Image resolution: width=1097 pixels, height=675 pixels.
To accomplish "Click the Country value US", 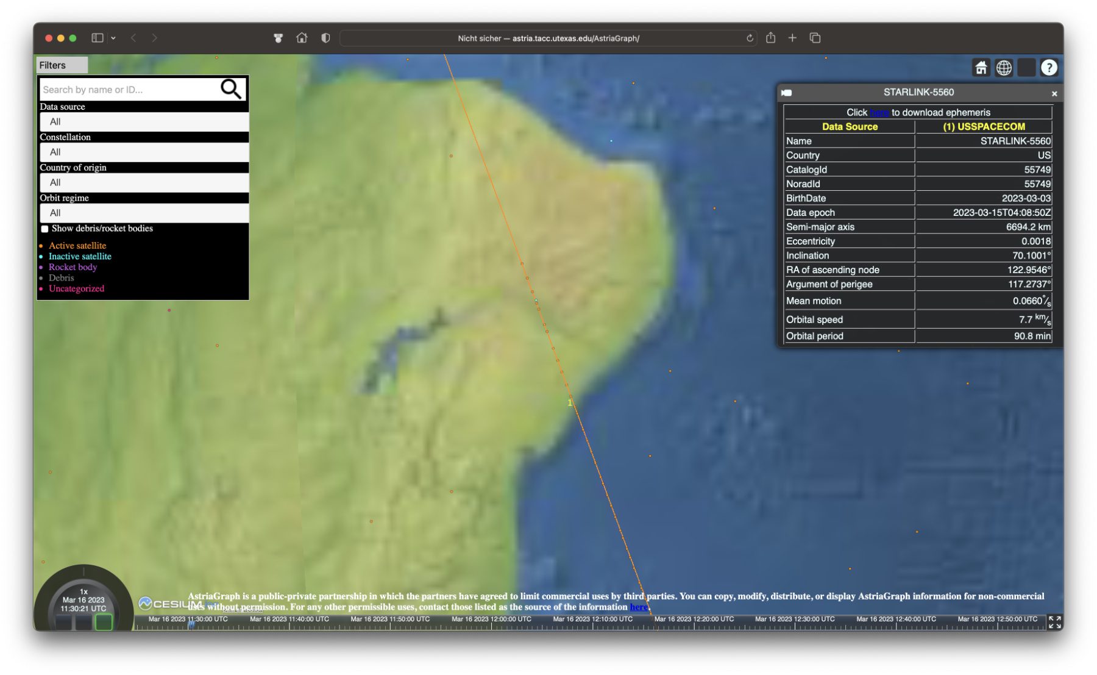I will click(1044, 155).
